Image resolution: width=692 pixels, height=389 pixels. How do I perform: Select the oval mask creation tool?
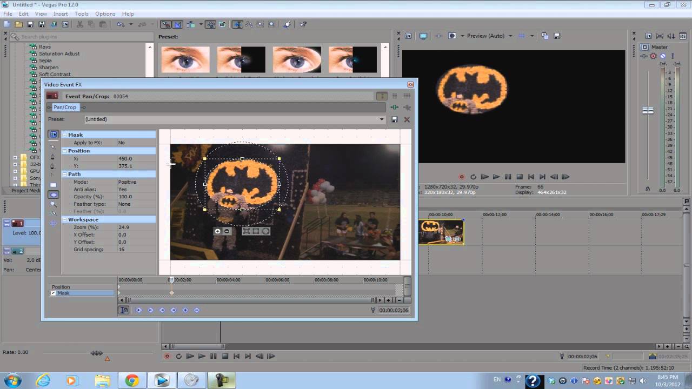pos(54,195)
